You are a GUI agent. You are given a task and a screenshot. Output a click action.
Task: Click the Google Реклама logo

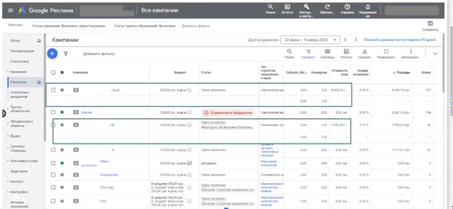(45, 11)
